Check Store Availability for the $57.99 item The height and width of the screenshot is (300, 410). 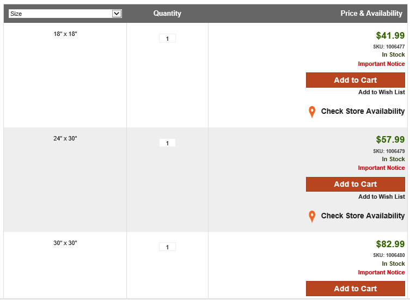coord(363,216)
